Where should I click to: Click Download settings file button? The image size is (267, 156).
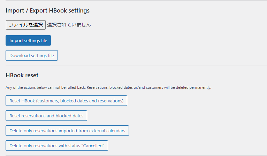[x=32, y=55]
